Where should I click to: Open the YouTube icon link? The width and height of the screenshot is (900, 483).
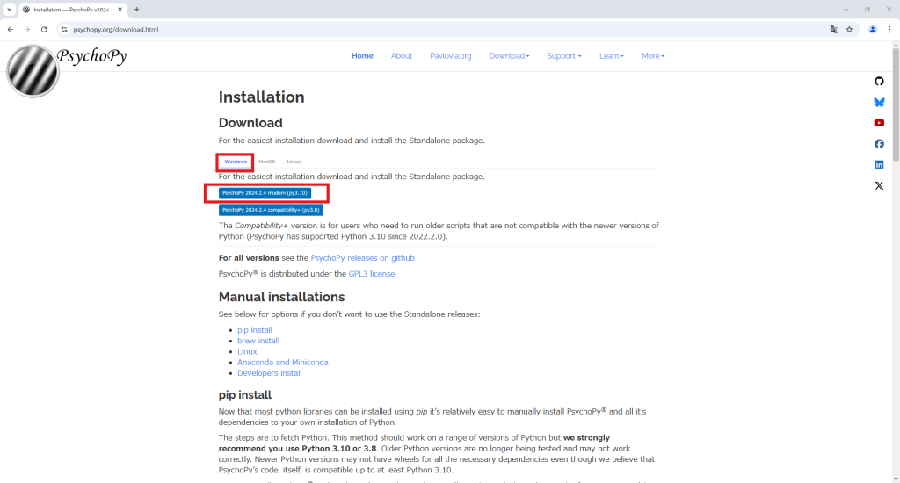879,123
